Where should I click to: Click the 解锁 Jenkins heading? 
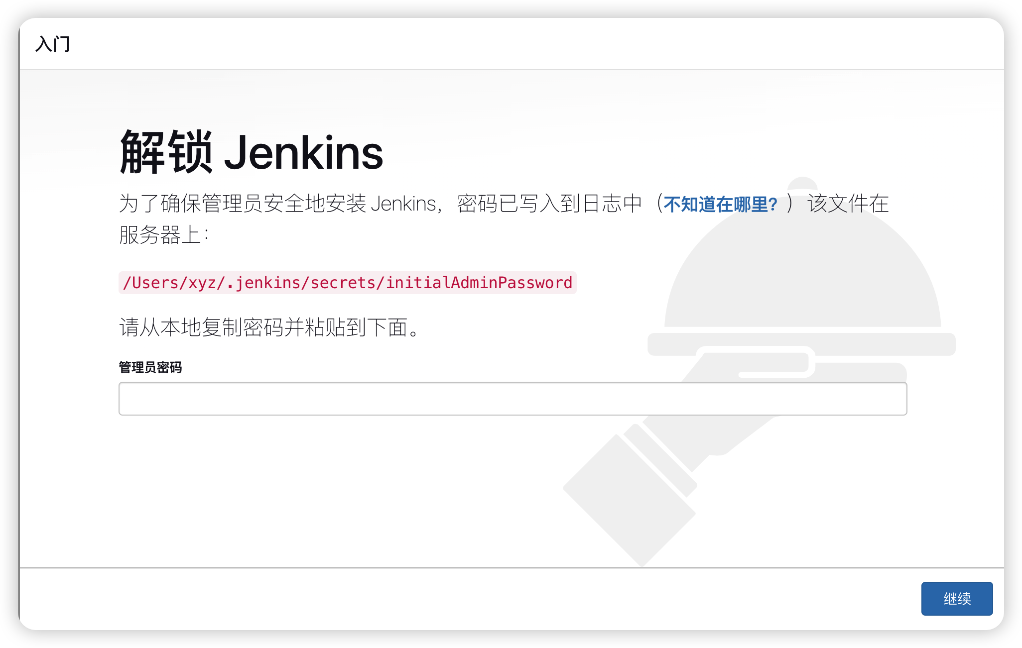[x=251, y=152]
